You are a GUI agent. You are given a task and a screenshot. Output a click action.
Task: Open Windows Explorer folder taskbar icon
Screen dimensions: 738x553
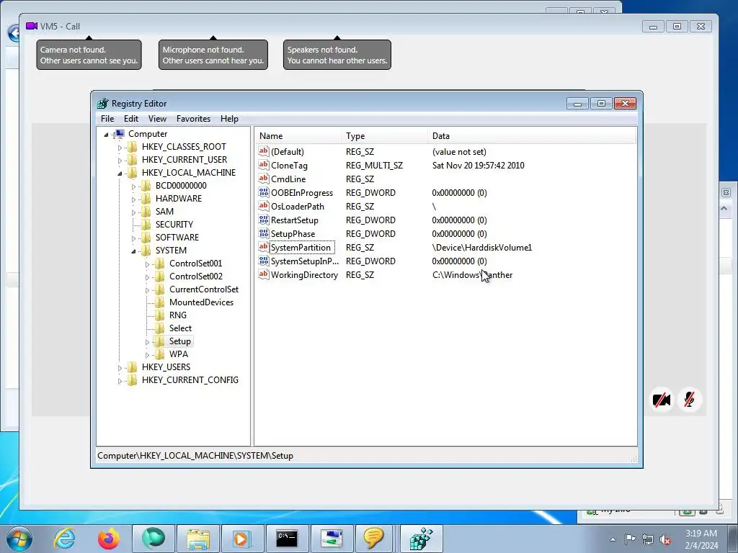(198, 539)
